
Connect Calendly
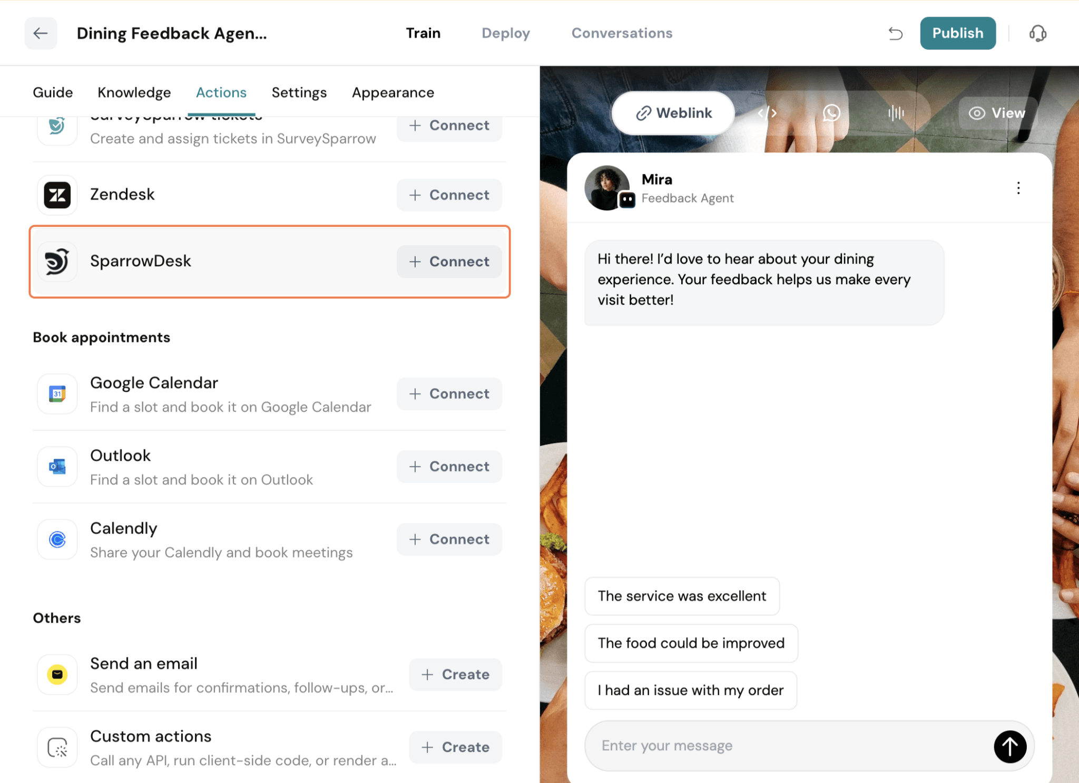click(x=449, y=539)
